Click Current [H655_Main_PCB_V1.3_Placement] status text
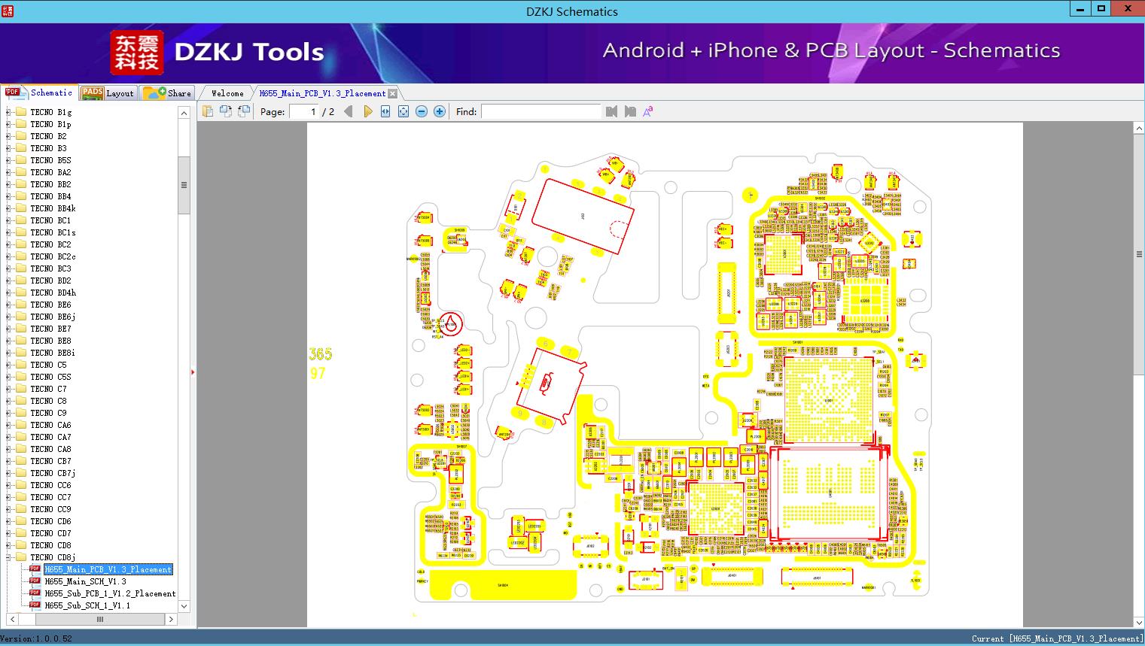Screen dimensions: 1145x646 pos(1058,638)
